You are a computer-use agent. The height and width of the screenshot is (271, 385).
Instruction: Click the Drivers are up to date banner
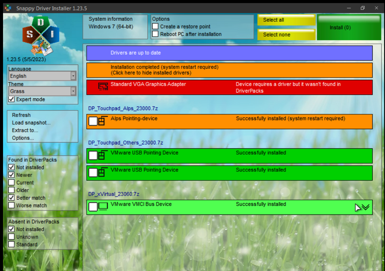[x=229, y=53]
